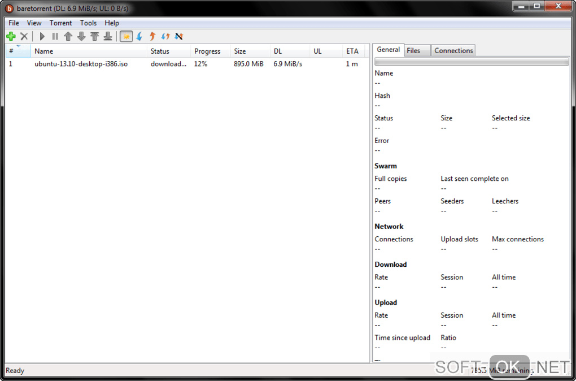Click the Swarm section heading

[386, 166]
